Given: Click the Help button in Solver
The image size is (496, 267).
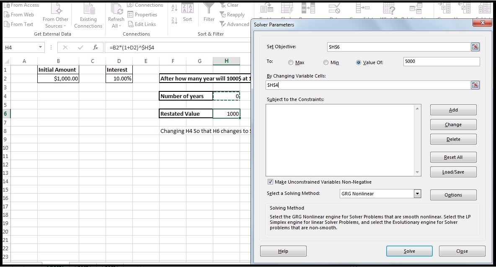Looking at the screenshot, I should 283,251.
